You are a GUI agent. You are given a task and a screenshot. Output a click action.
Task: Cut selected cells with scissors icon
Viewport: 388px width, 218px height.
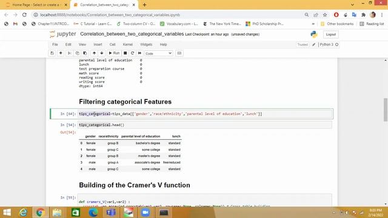(x=70, y=53)
